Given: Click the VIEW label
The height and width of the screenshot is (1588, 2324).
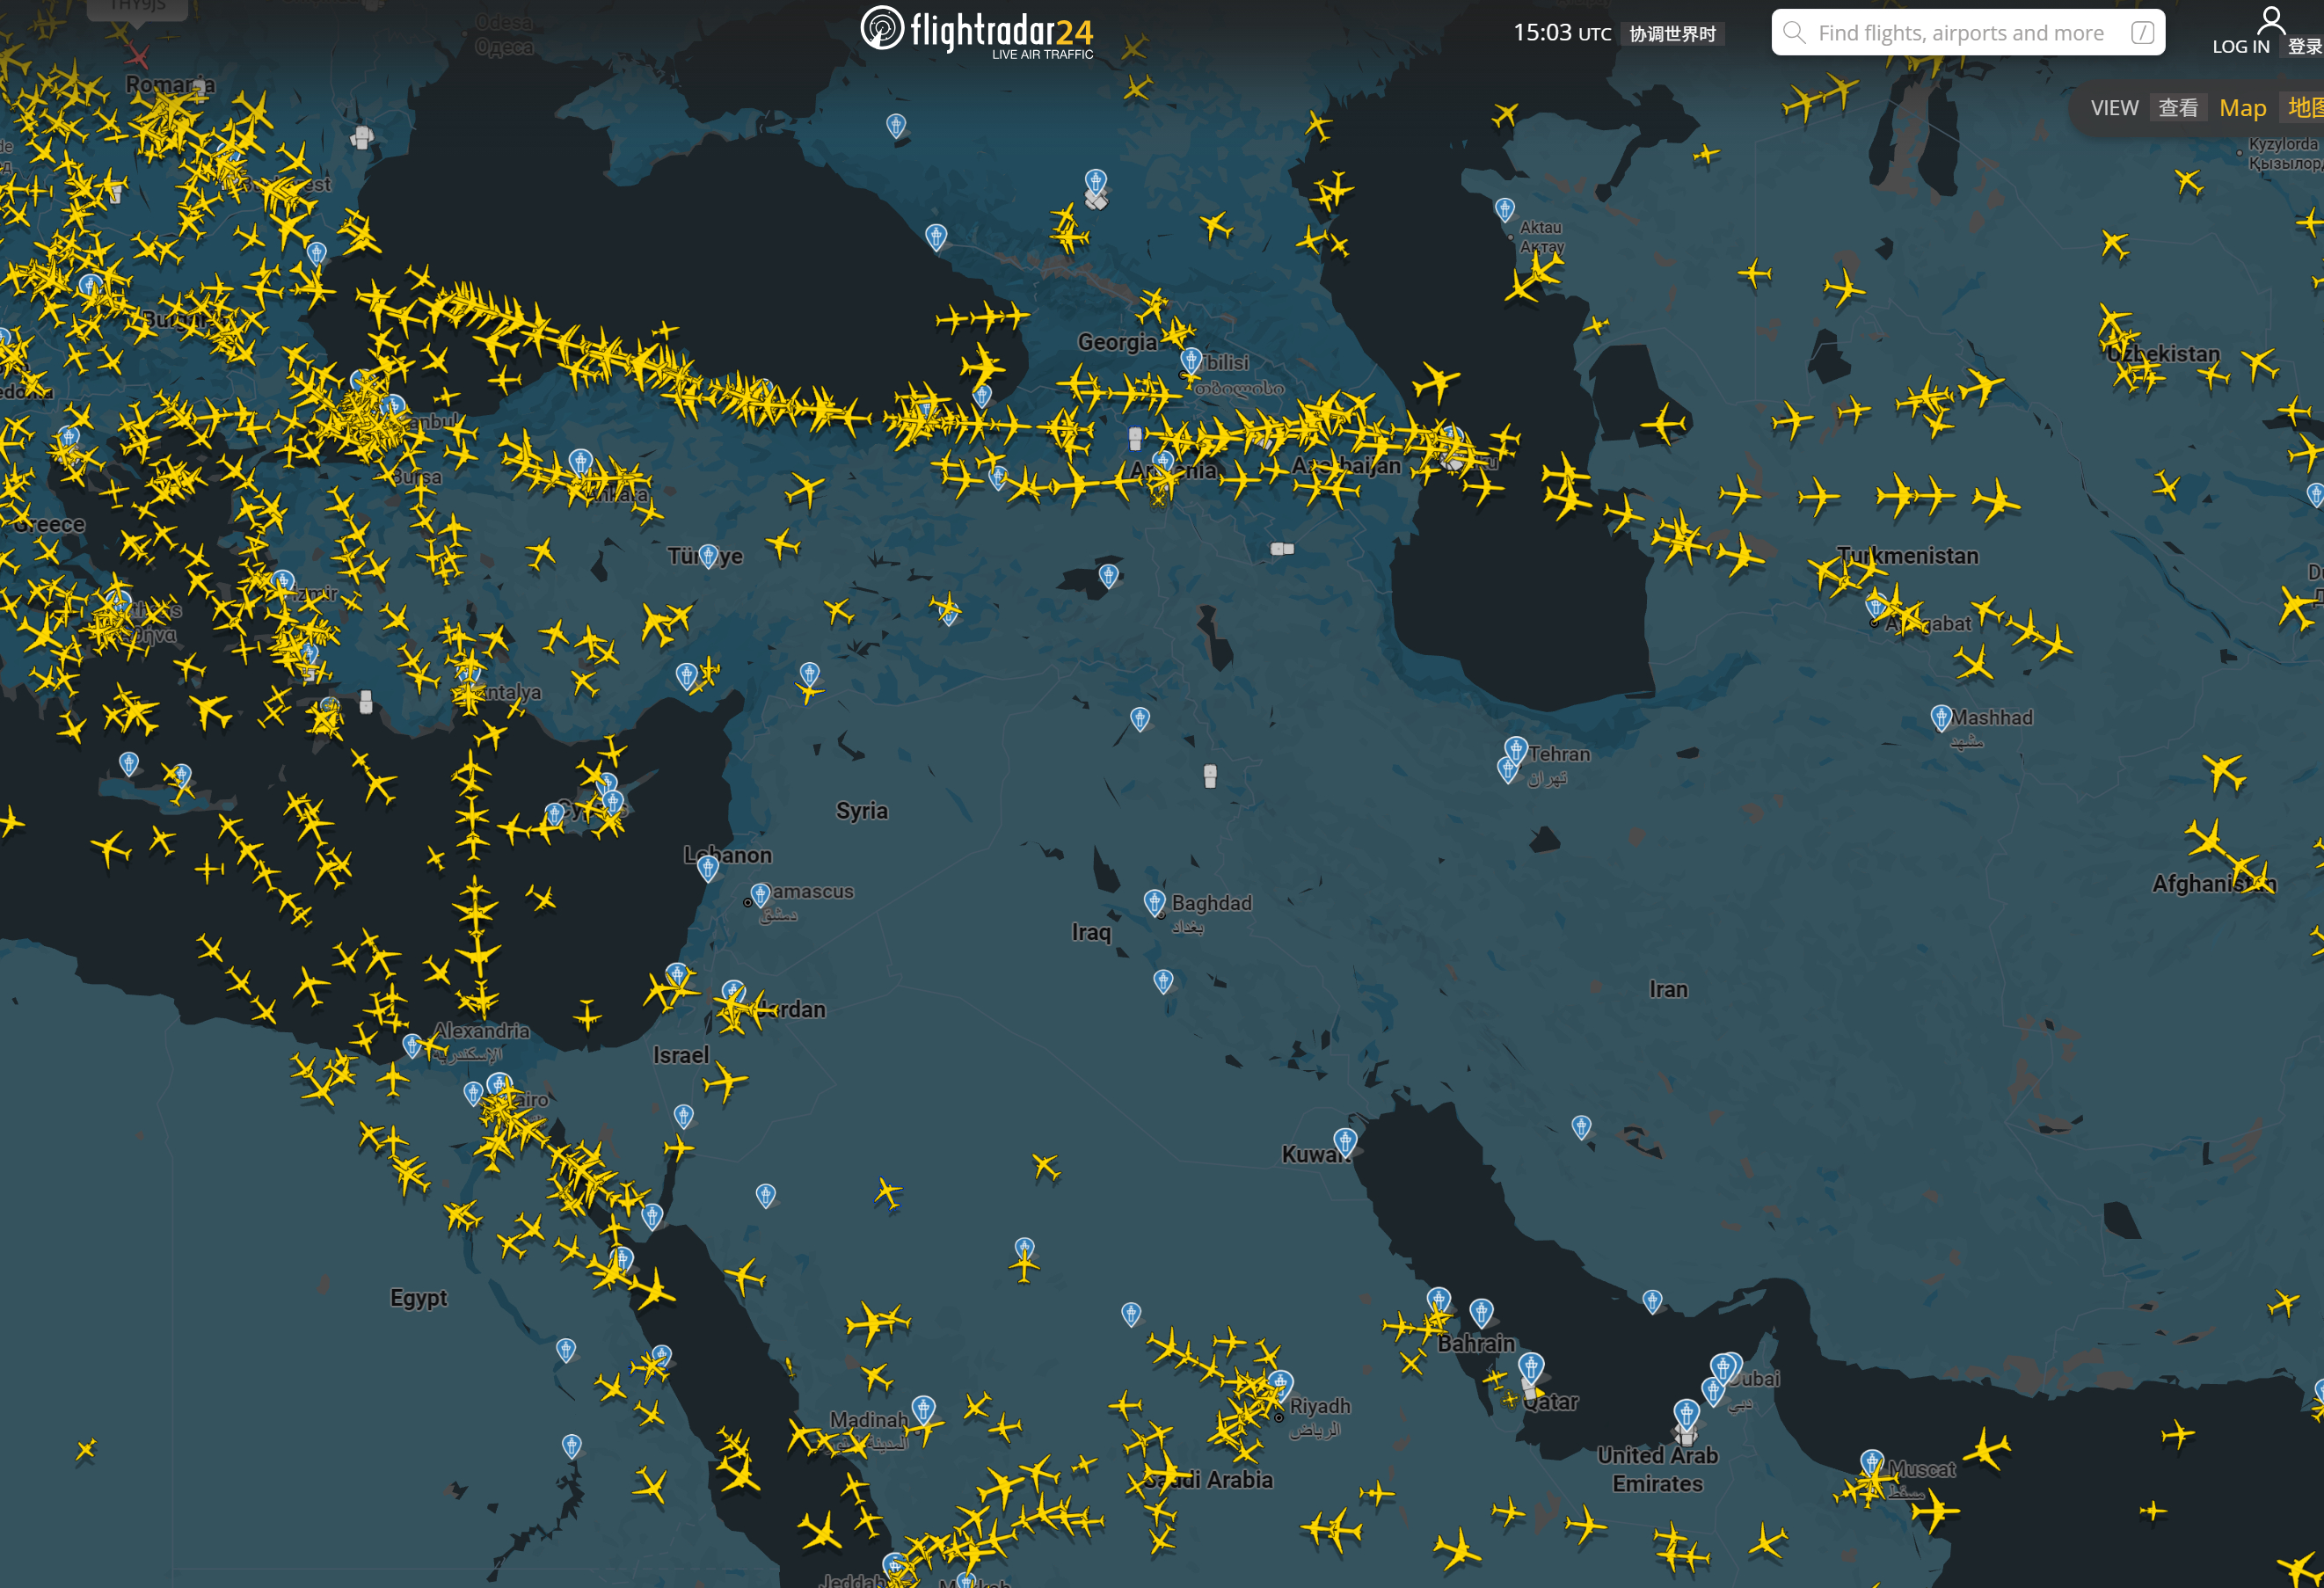Looking at the screenshot, I should 2114,108.
